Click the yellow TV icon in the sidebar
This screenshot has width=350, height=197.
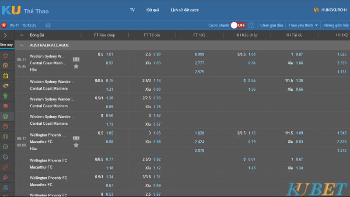click(5, 76)
